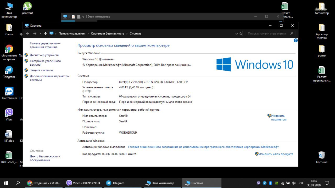Open Защита системы link

pyautogui.click(x=41, y=70)
